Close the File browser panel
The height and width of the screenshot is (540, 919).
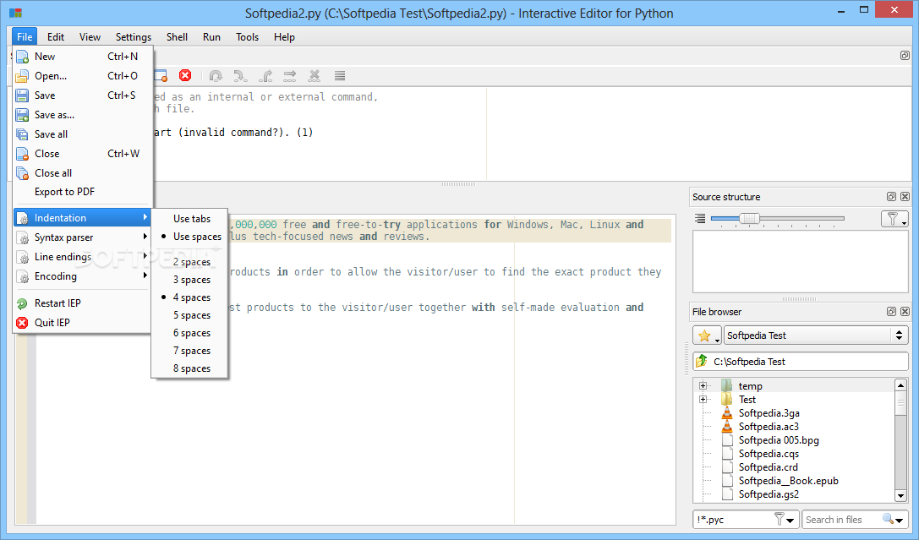[905, 312]
